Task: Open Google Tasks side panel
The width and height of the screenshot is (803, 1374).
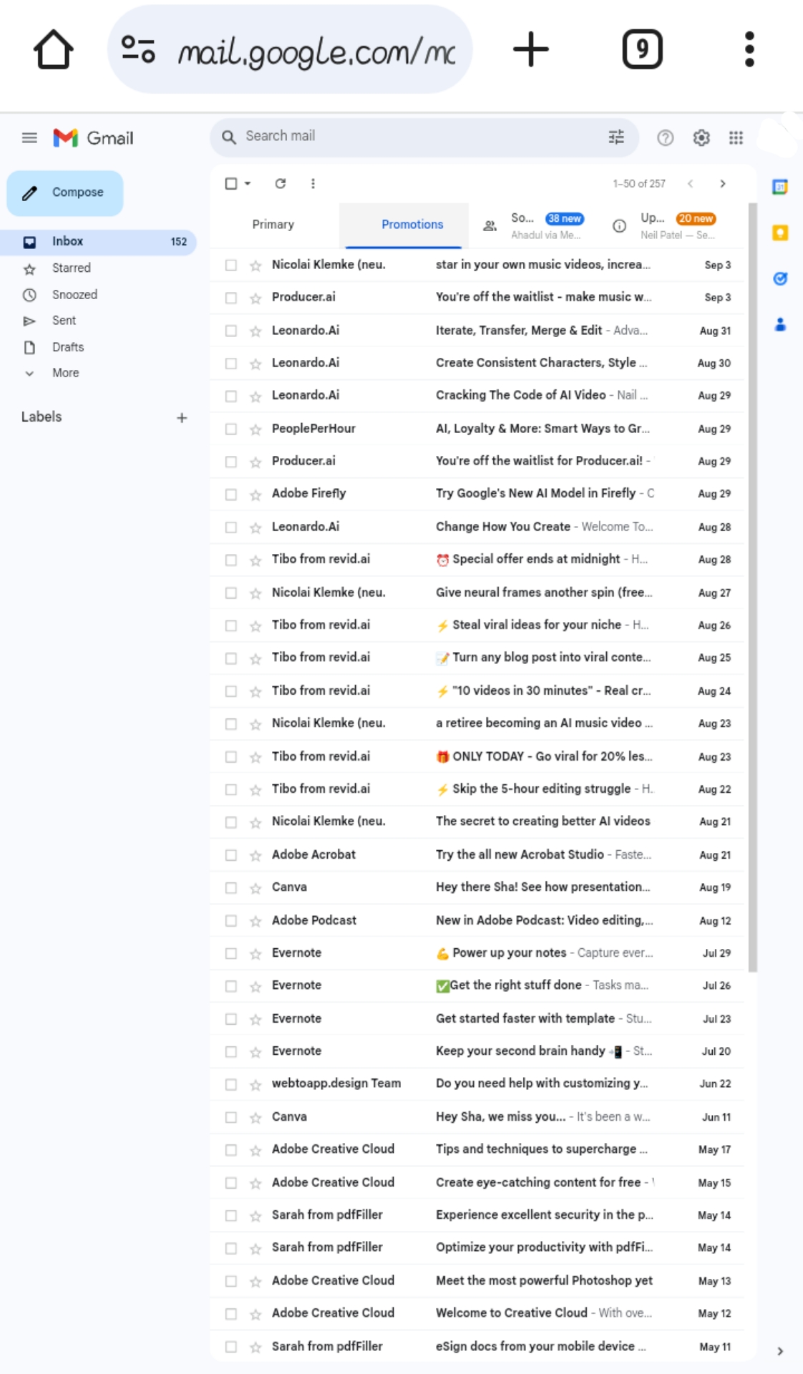Action: coord(779,278)
